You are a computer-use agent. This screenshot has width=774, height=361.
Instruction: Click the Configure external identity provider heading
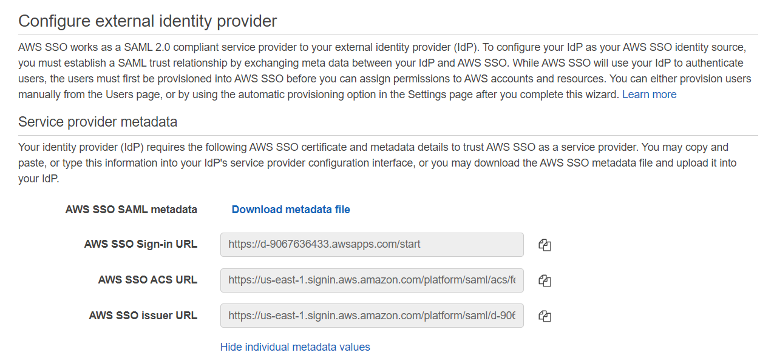[x=148, y=21]
